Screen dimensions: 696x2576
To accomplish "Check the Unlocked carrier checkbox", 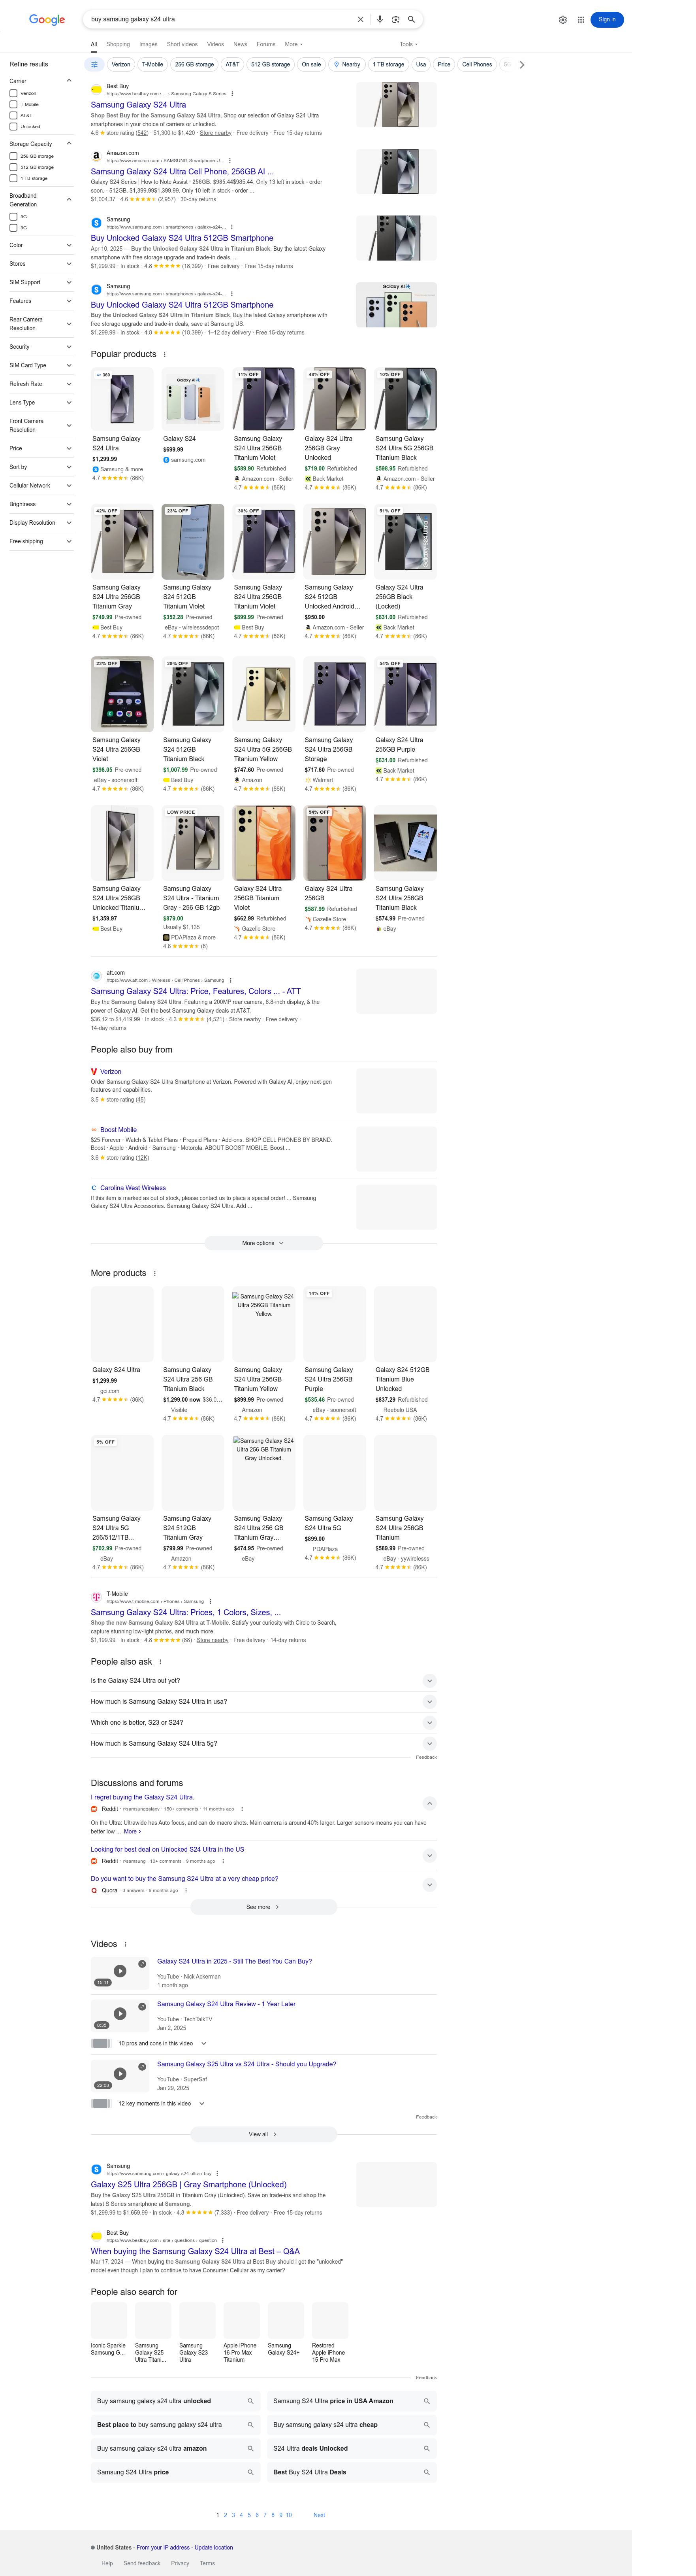I will coord(13,126).
